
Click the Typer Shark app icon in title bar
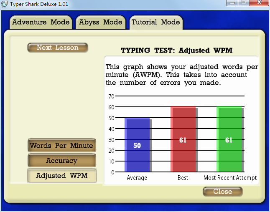pos(5,4)
